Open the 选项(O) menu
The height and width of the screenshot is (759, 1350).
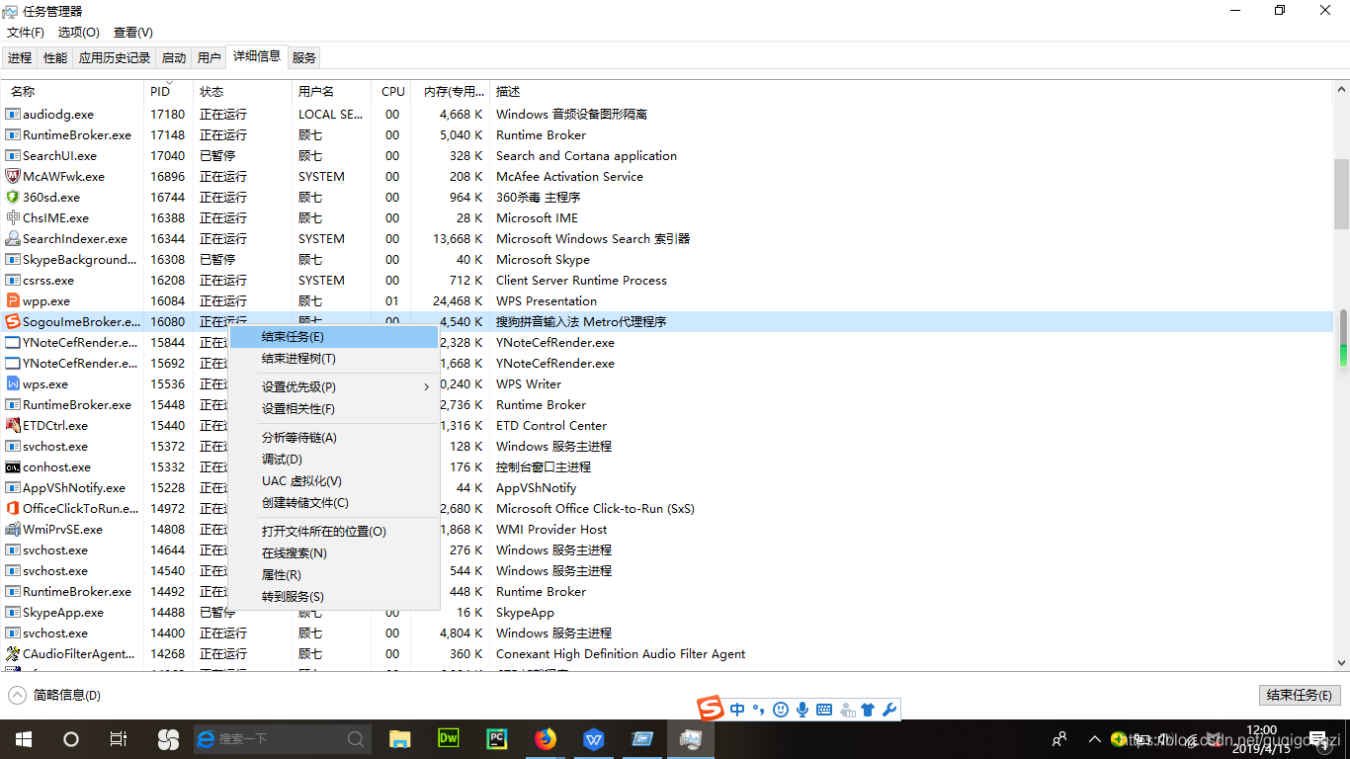pyautogui.click(x=79, y=33)
